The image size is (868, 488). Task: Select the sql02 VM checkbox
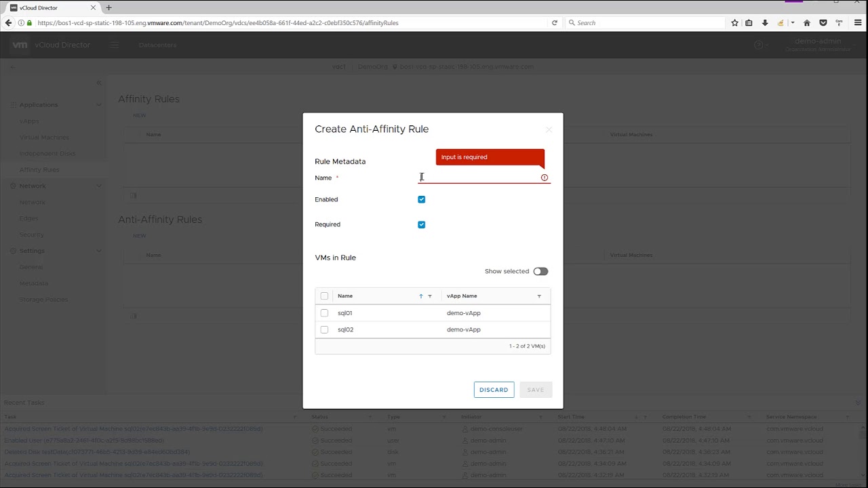(x=324, y=329)
